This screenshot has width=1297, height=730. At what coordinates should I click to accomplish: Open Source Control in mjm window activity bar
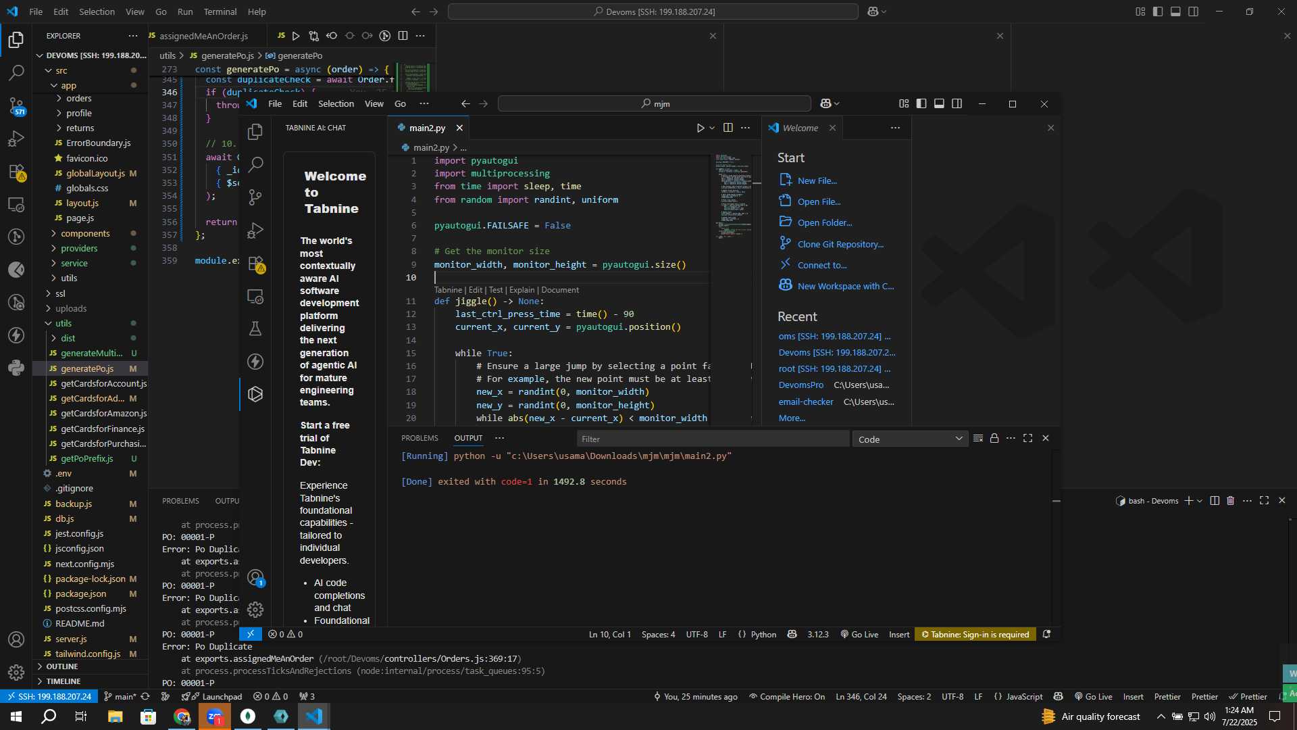point(255,197)
